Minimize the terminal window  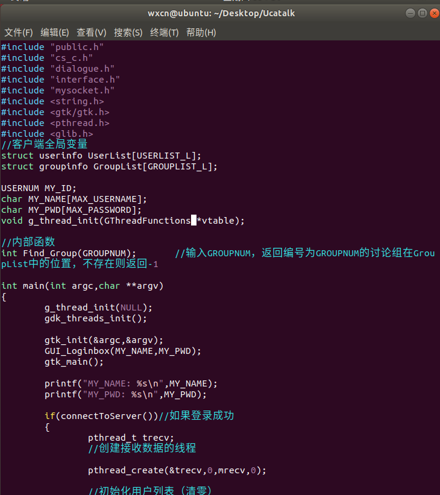410,13
